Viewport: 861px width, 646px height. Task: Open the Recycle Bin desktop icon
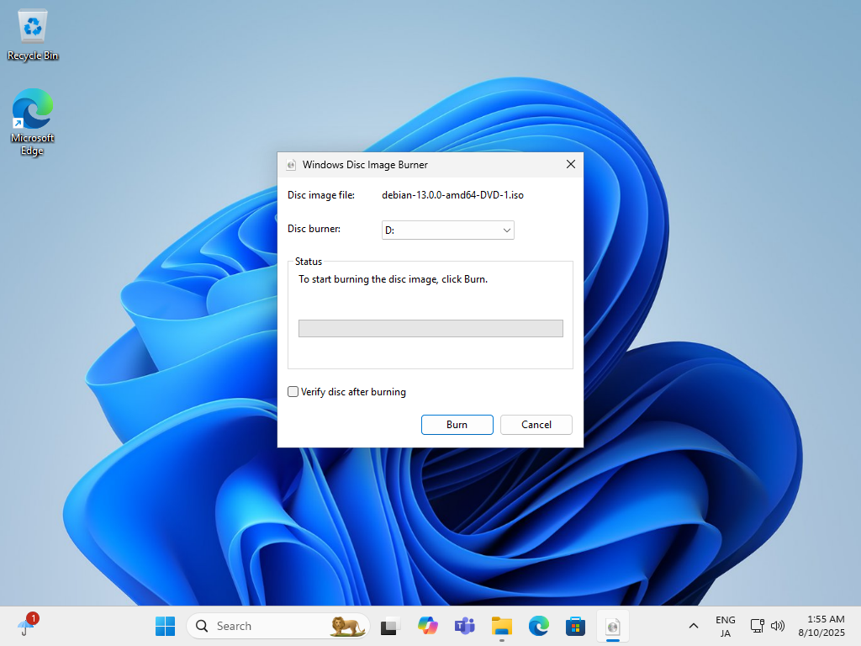tap(33, 34)
